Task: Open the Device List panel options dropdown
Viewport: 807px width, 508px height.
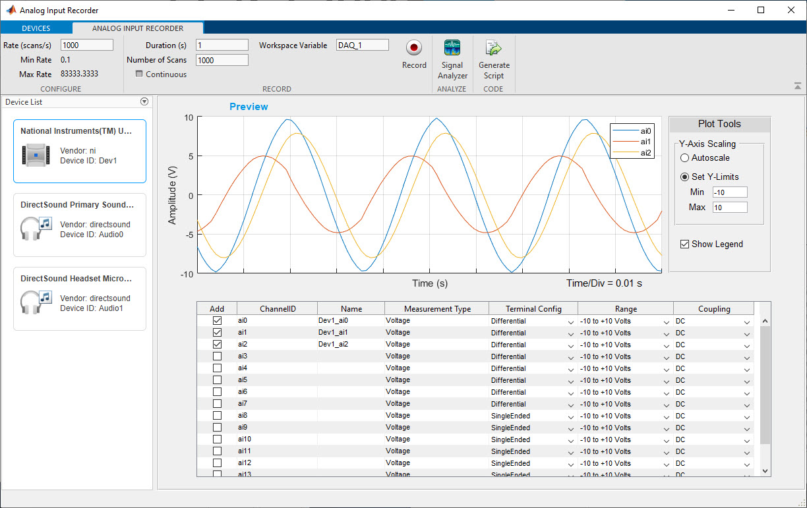Action: (x=144, y=102)
